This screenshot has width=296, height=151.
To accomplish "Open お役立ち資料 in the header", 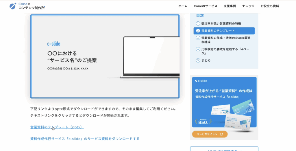I will 270,6.
